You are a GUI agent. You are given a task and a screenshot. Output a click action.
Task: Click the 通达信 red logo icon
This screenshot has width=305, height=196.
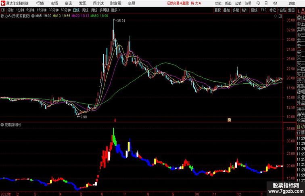[3, 3]
